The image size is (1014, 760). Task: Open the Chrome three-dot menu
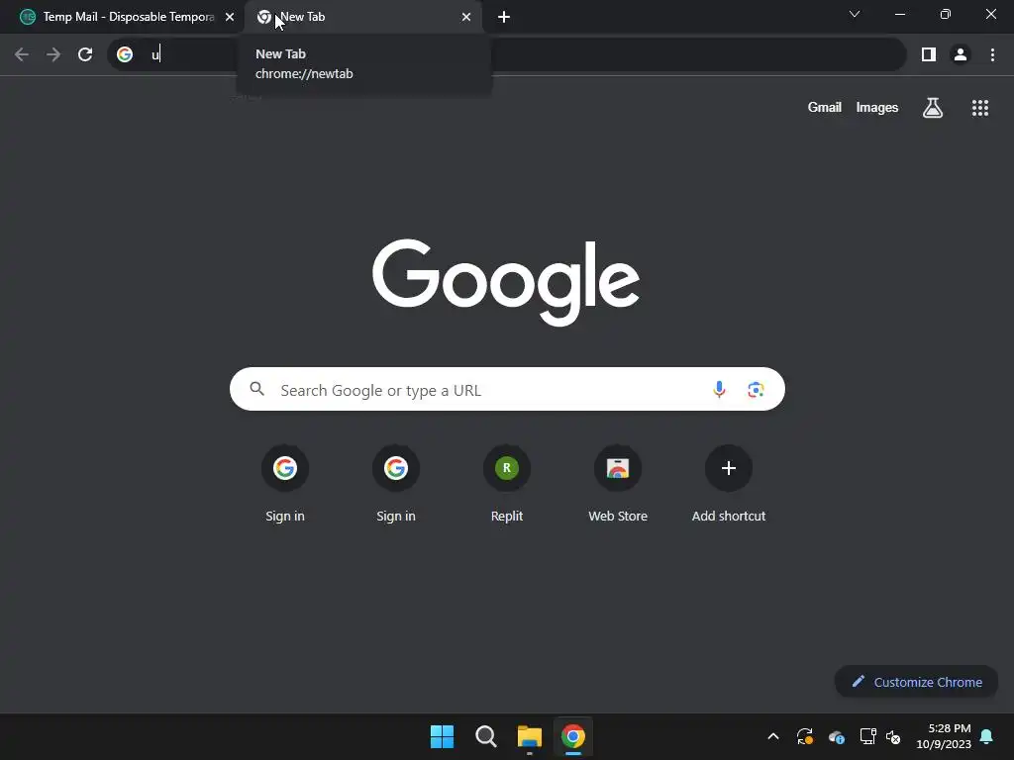(x=992, y=55)
